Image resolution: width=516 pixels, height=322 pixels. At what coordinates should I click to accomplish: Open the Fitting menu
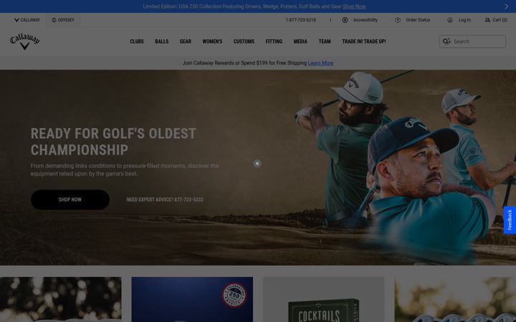coord(274,42)
